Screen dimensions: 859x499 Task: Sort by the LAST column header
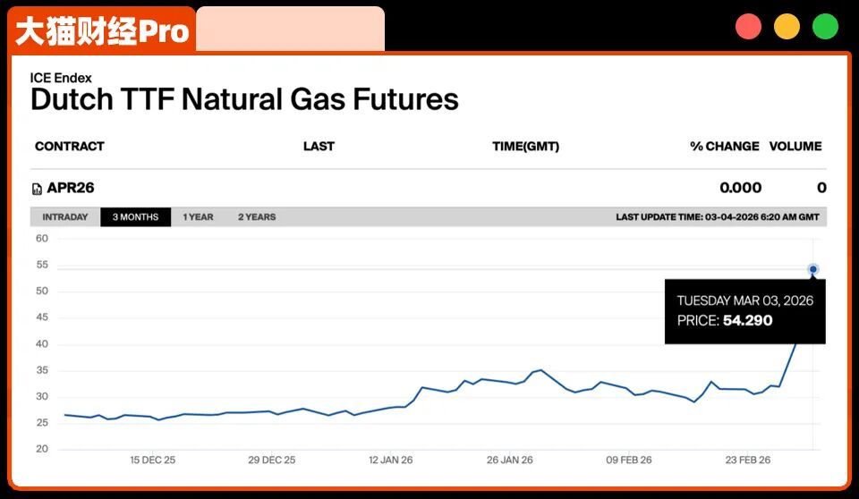coord(319,146)
